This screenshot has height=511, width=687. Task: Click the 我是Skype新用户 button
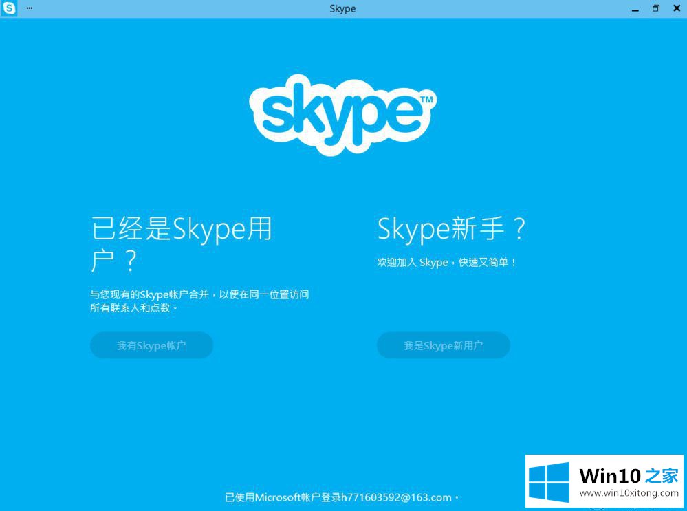444,345
